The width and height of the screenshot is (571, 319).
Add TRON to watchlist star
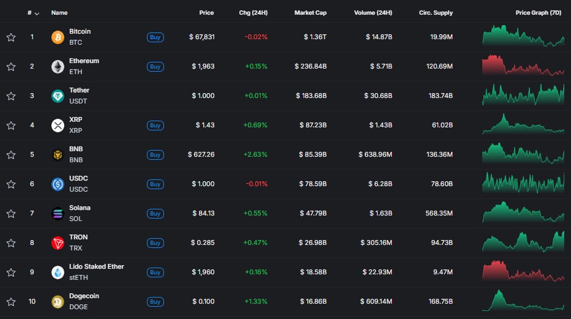point(11,243)
